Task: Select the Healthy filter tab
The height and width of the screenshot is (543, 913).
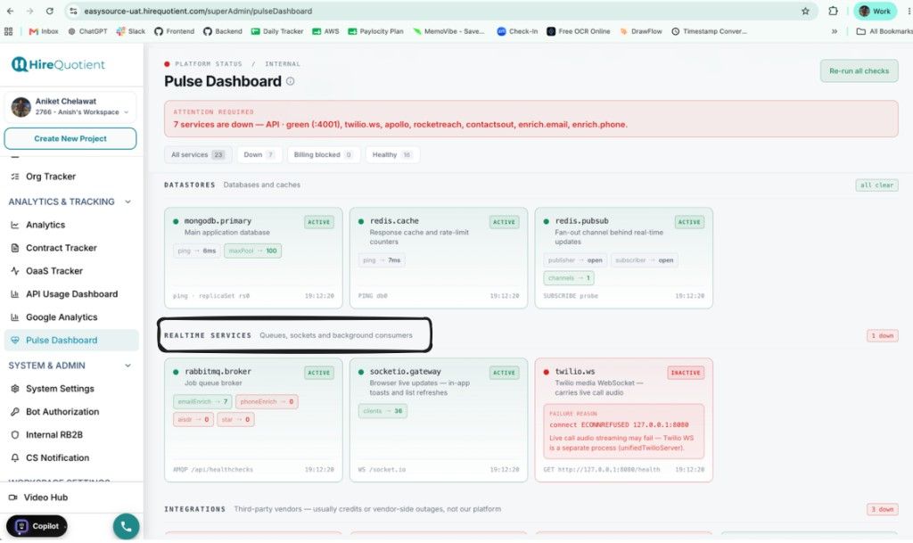Action: click(392, 155)
